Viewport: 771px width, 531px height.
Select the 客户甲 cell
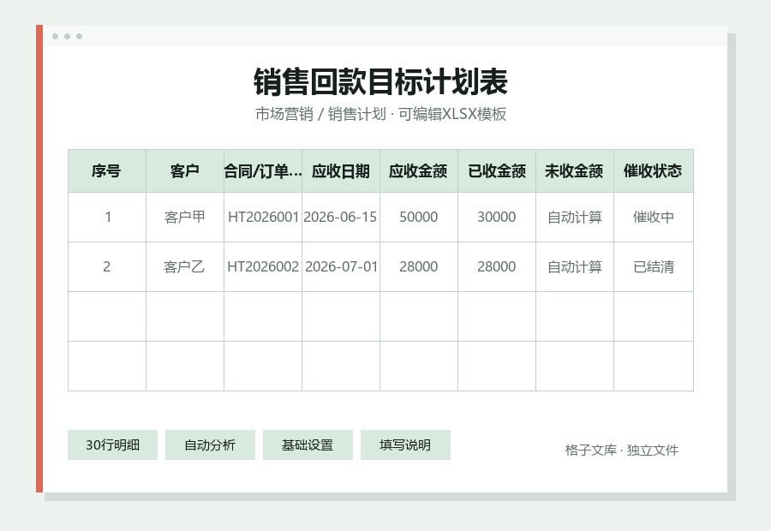coord(185,217)
